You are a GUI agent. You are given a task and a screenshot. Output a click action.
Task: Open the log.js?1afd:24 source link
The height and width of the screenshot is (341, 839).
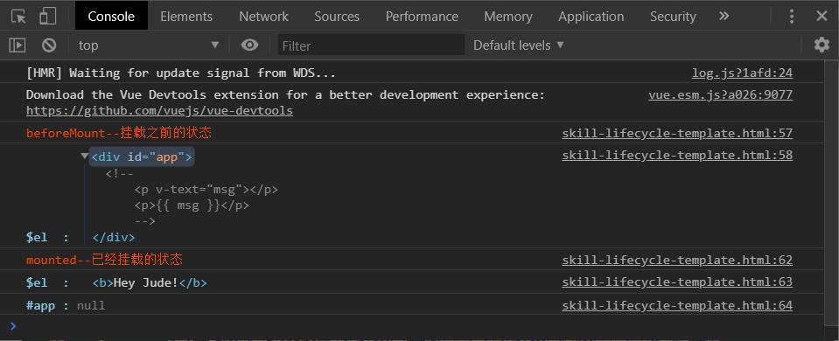742,73
